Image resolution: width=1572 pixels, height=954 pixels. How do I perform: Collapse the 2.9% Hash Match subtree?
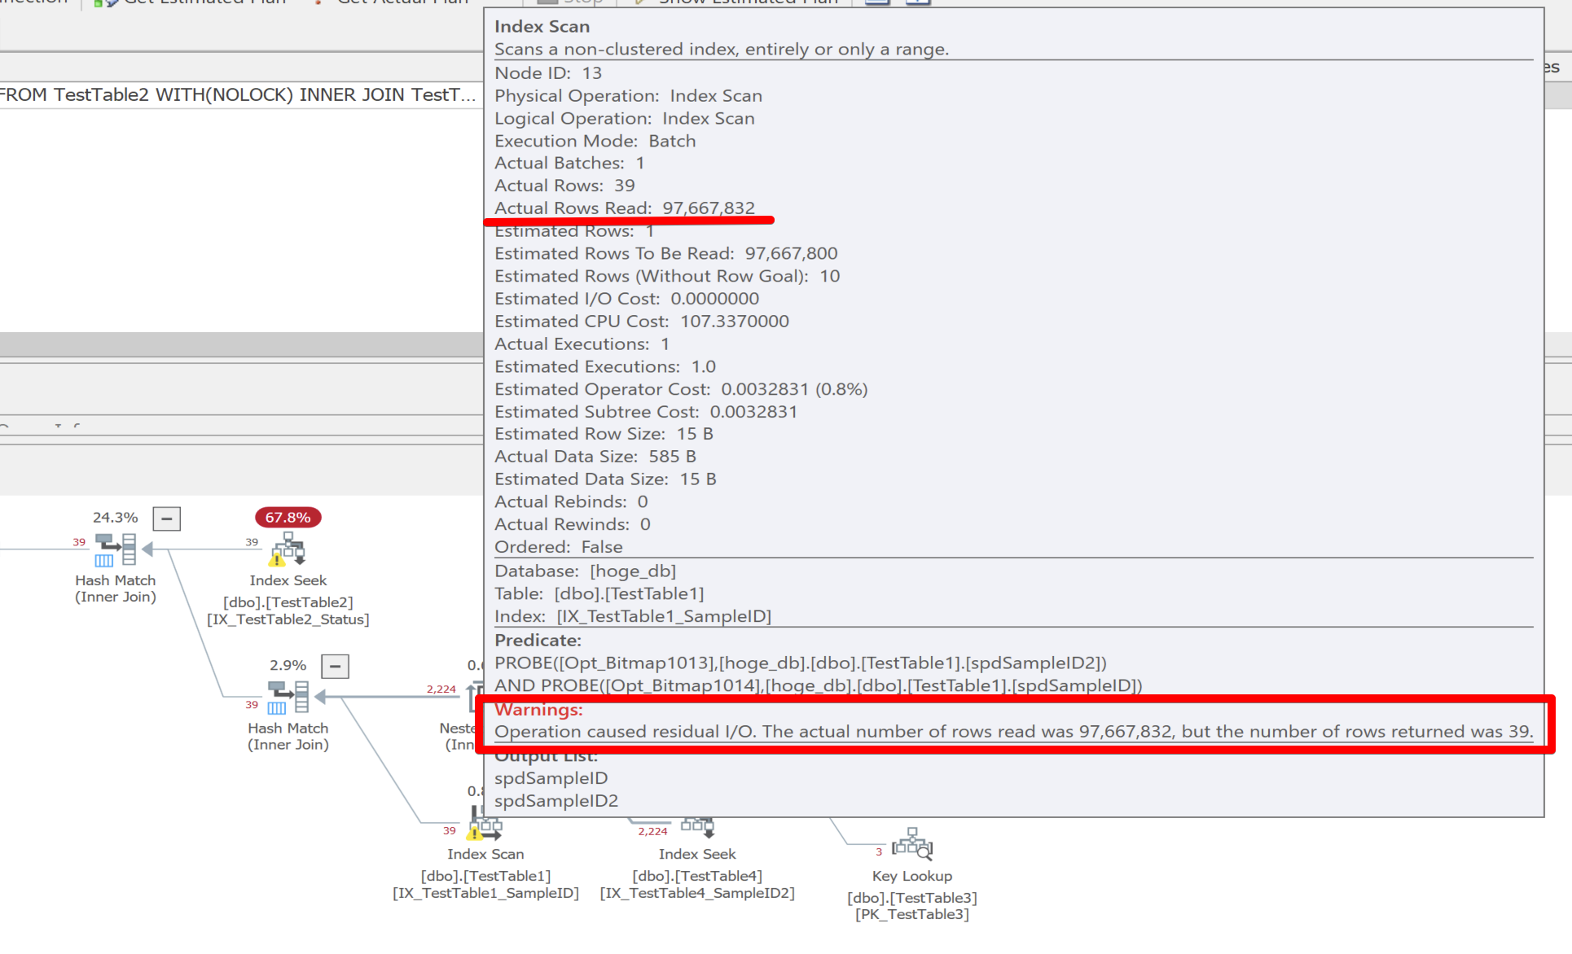pos(335,667)
